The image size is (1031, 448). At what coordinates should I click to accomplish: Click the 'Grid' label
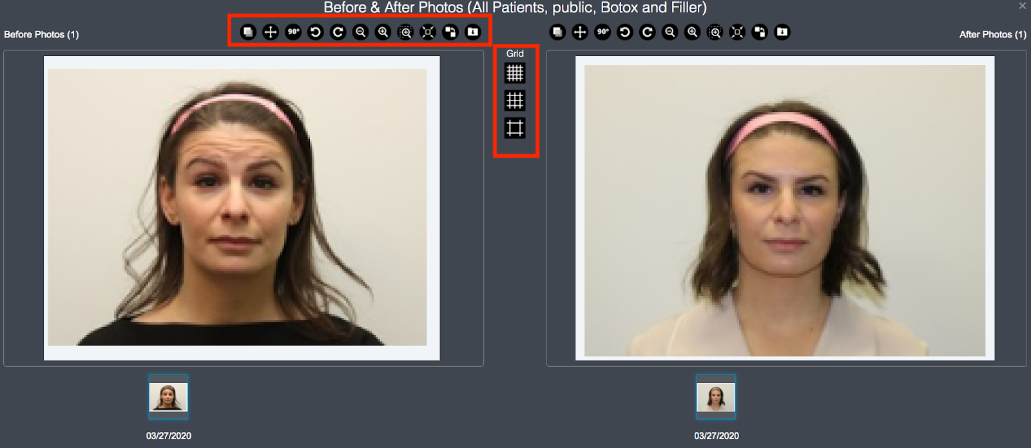point(515,54)
